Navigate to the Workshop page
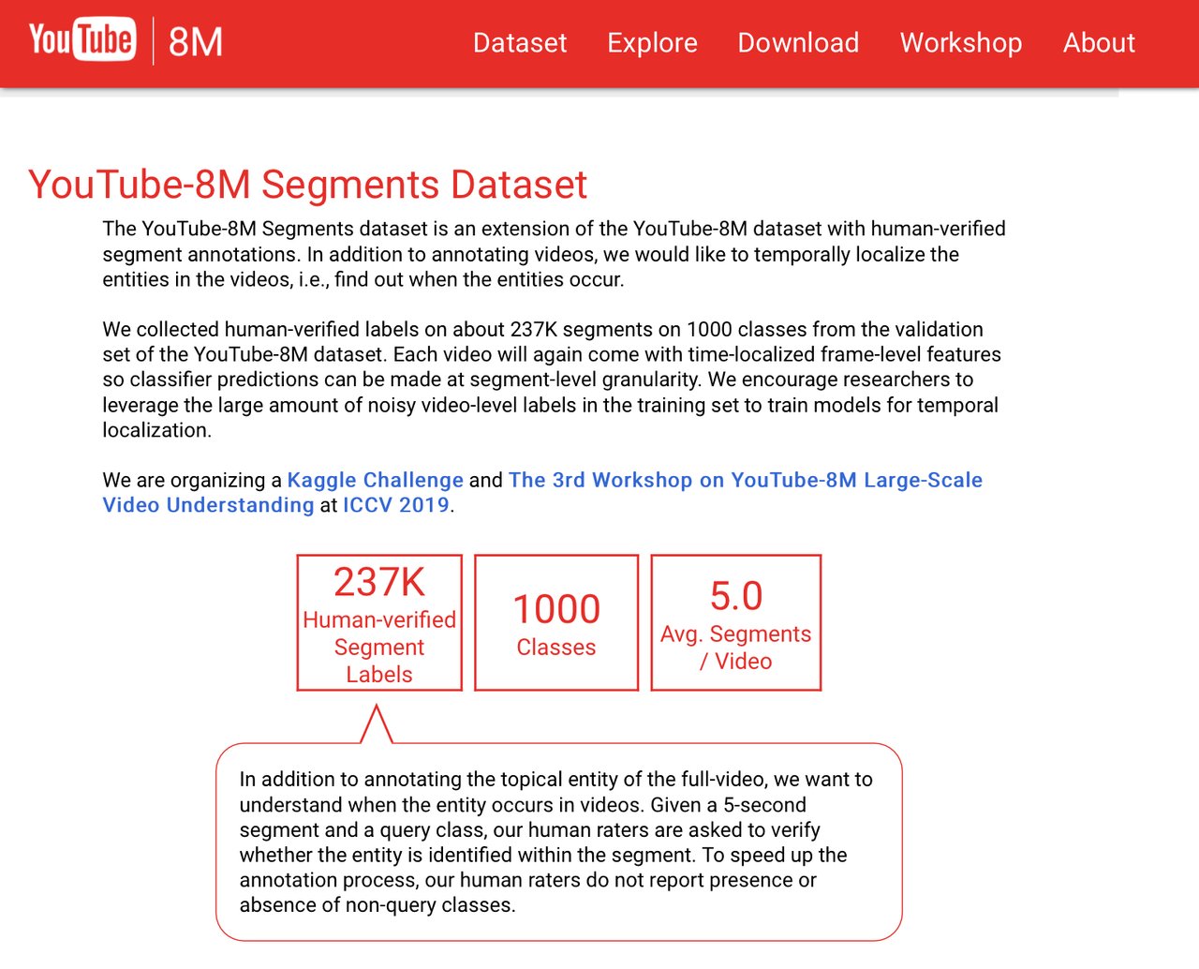The height and width of the screenshot is (969, 1199). 961,42
